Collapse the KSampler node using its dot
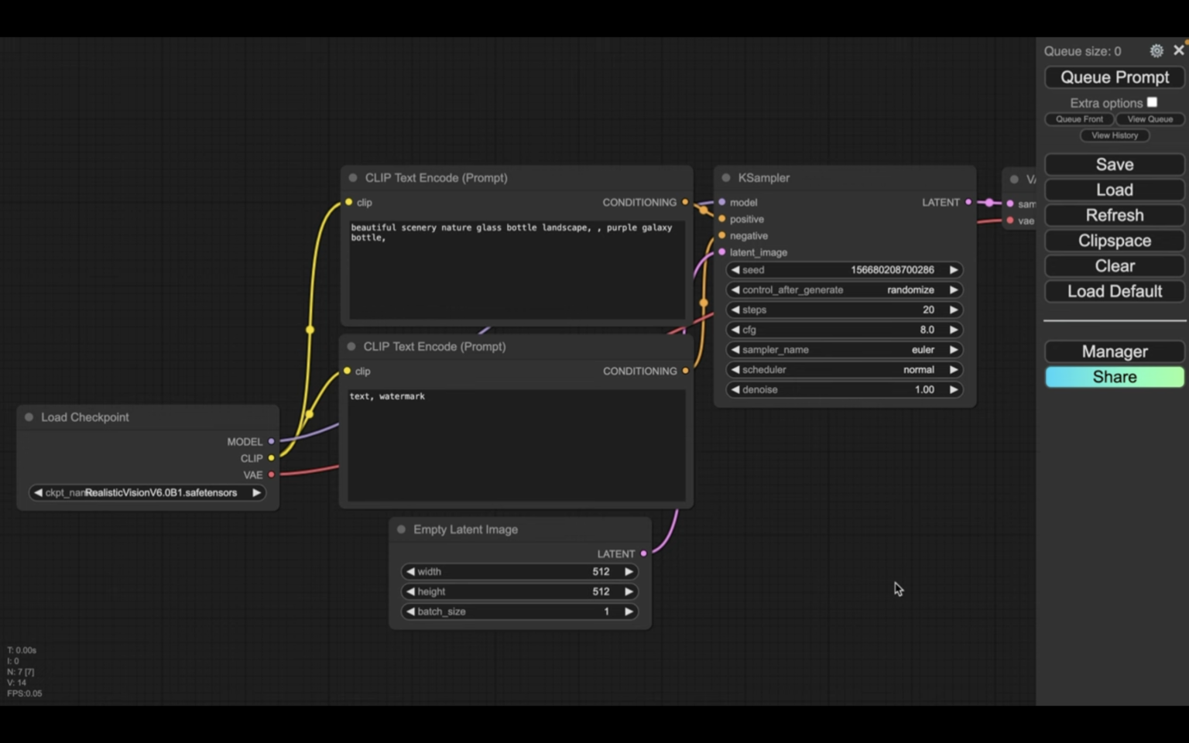This screenshot has height=743, width=1189. click(x=726, y=178)
